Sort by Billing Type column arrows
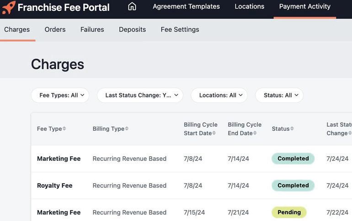This screenshot has height=221, width=352. [x=127, y=129]
